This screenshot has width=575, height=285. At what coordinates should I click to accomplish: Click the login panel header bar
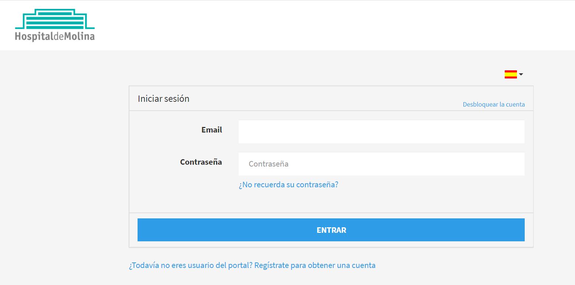pyautogui.click(x=331, y=98)
